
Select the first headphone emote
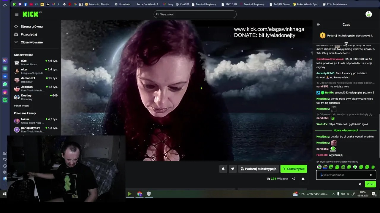(319, 167)
